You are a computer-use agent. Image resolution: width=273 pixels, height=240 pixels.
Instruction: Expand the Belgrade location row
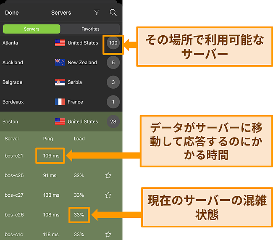[x=61, y=82]
